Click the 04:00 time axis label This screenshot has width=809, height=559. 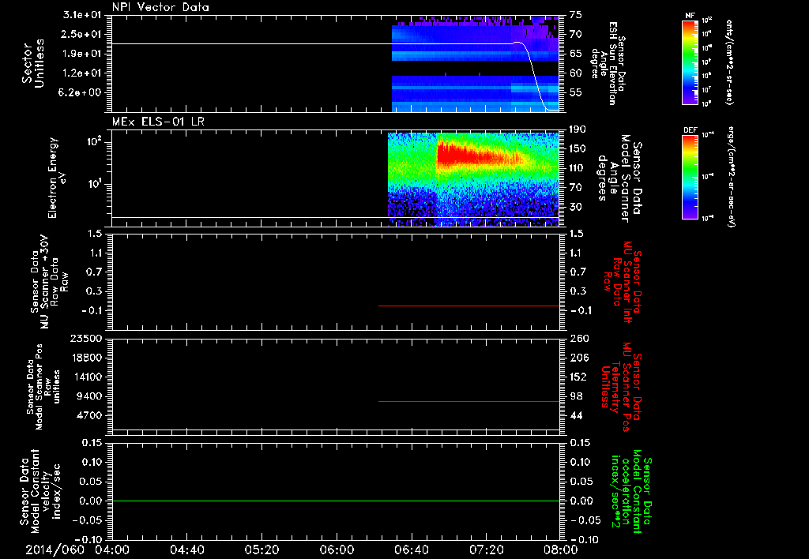112,550
